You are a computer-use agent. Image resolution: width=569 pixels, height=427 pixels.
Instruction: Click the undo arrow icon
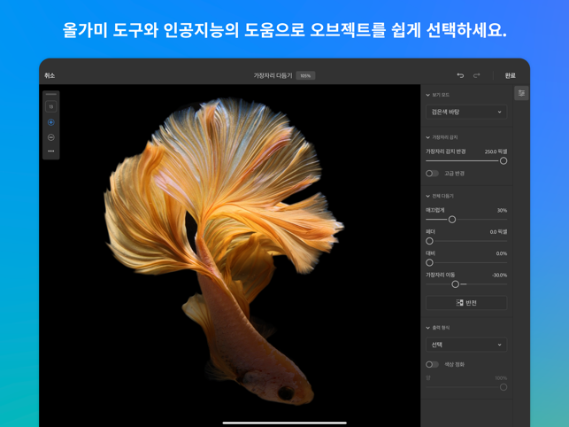pos(460,76)
